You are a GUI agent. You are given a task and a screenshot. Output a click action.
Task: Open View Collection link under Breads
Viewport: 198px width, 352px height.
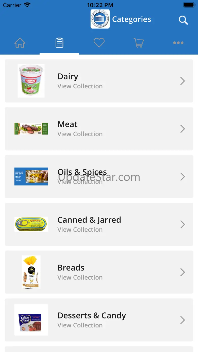tap(80, 277)
